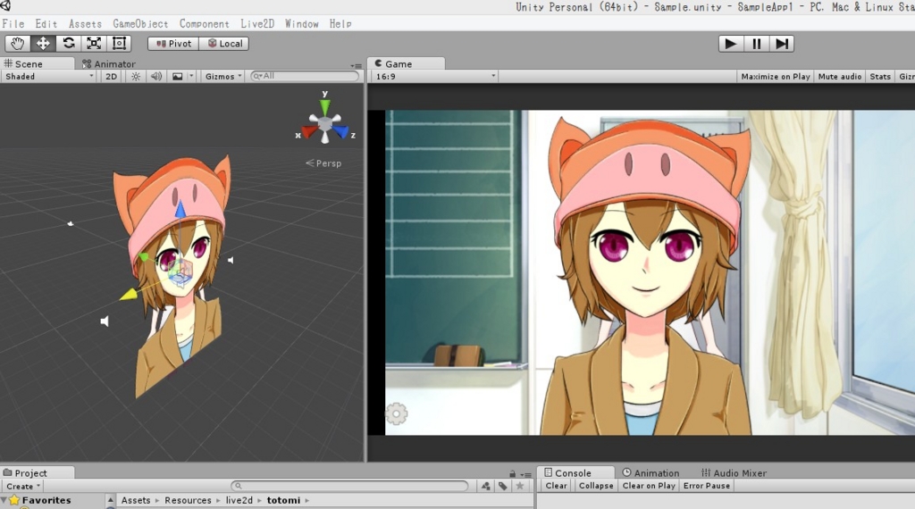The image size is (915, 509).
Task: Open the File menu
Action: [x=13, y=24]
